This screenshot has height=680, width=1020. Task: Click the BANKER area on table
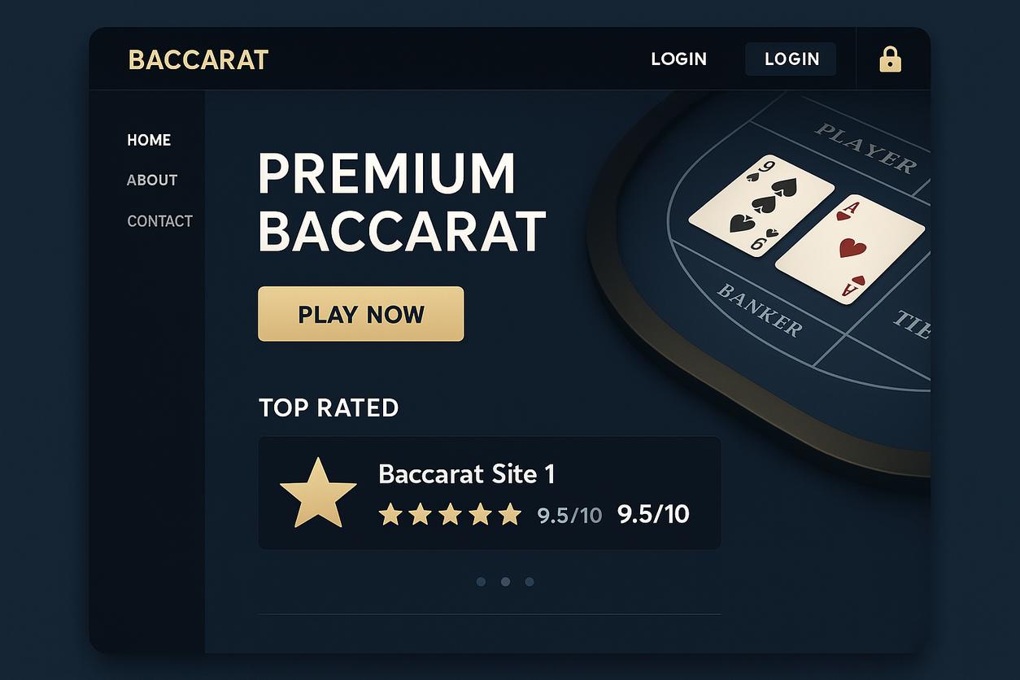(x=759, y=310)
